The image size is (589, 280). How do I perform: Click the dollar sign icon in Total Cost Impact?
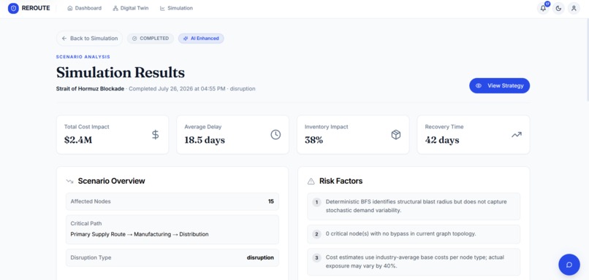click(155, 135)
